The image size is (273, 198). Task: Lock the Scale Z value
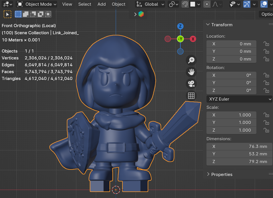[266, 130]
